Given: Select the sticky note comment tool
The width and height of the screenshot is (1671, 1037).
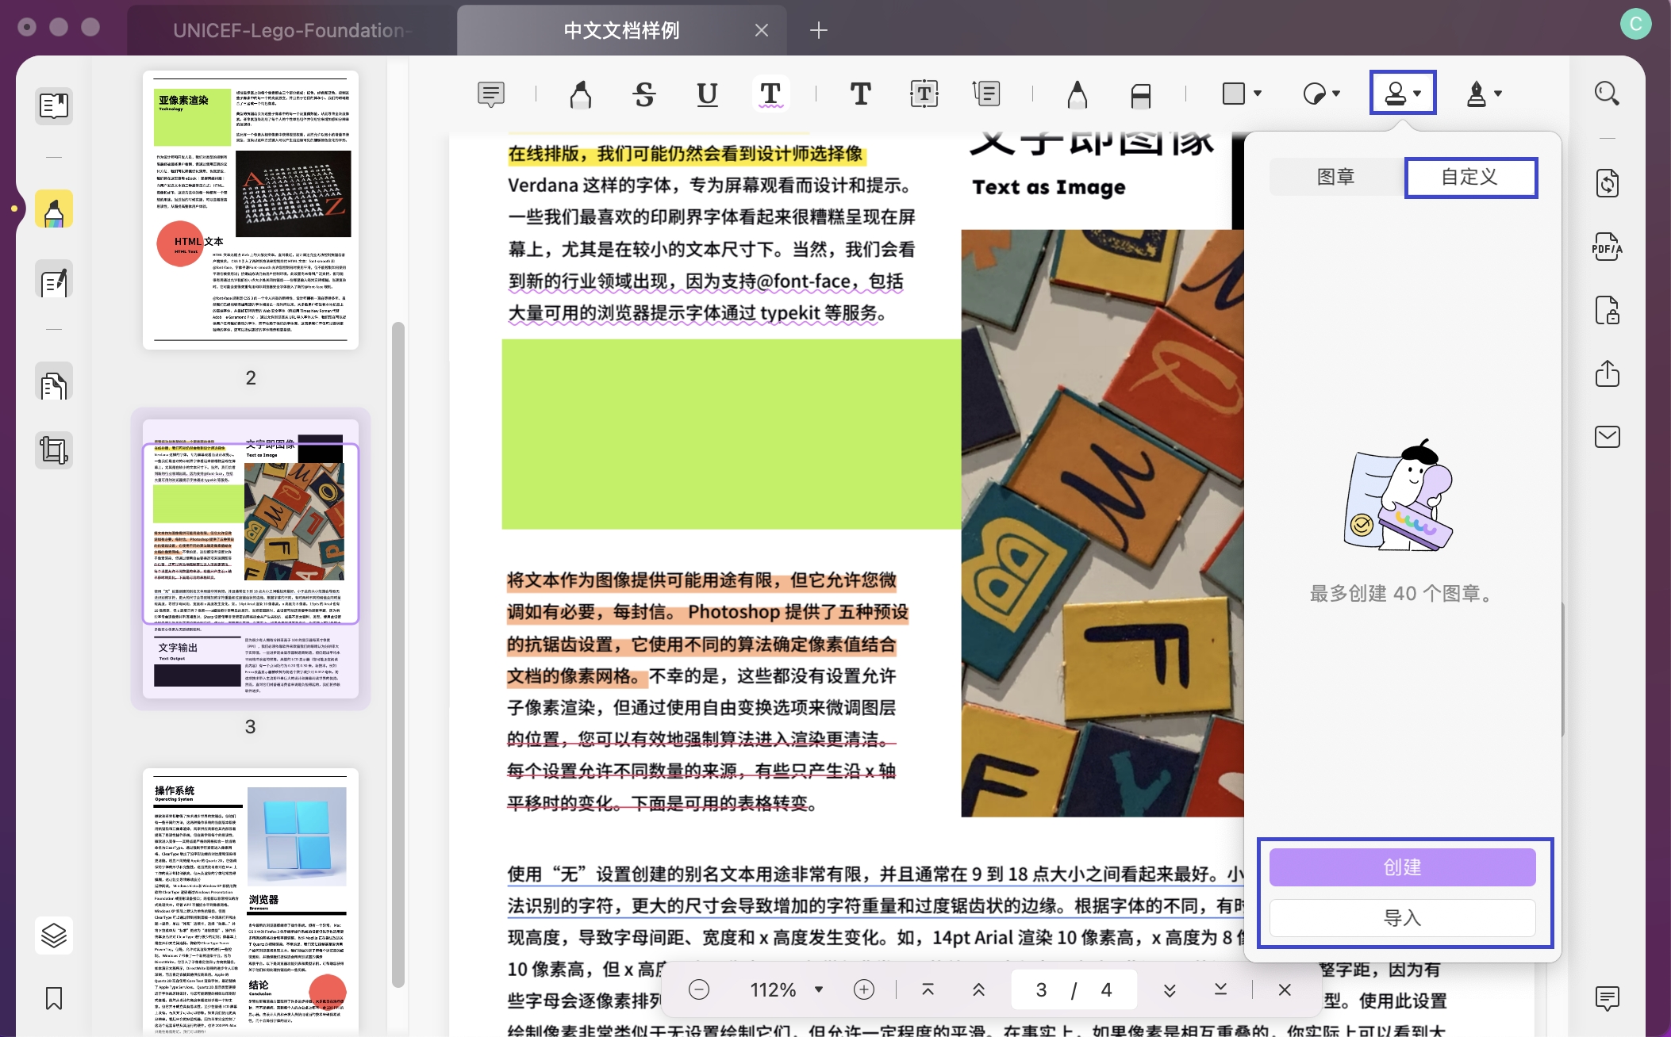Looking at the screenshot, I should click(x=491, y=94).
